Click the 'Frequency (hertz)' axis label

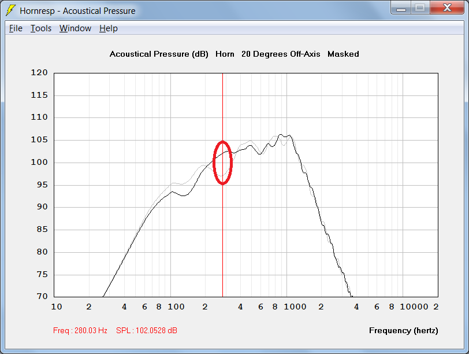coord(404,331)
